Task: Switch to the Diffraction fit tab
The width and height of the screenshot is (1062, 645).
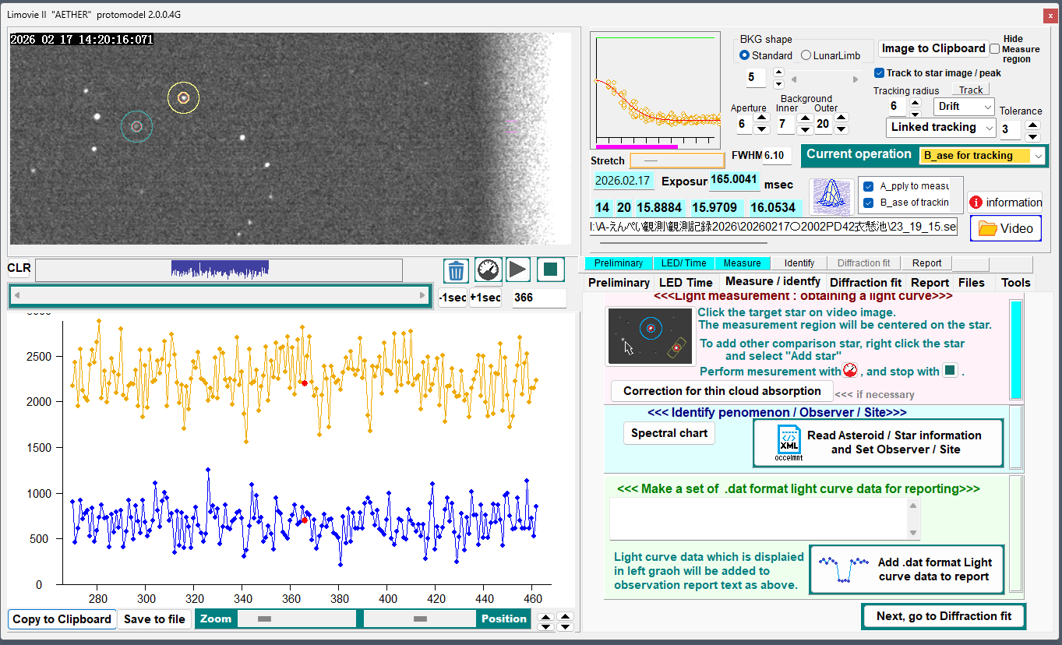Action: (x=865, y=282)
